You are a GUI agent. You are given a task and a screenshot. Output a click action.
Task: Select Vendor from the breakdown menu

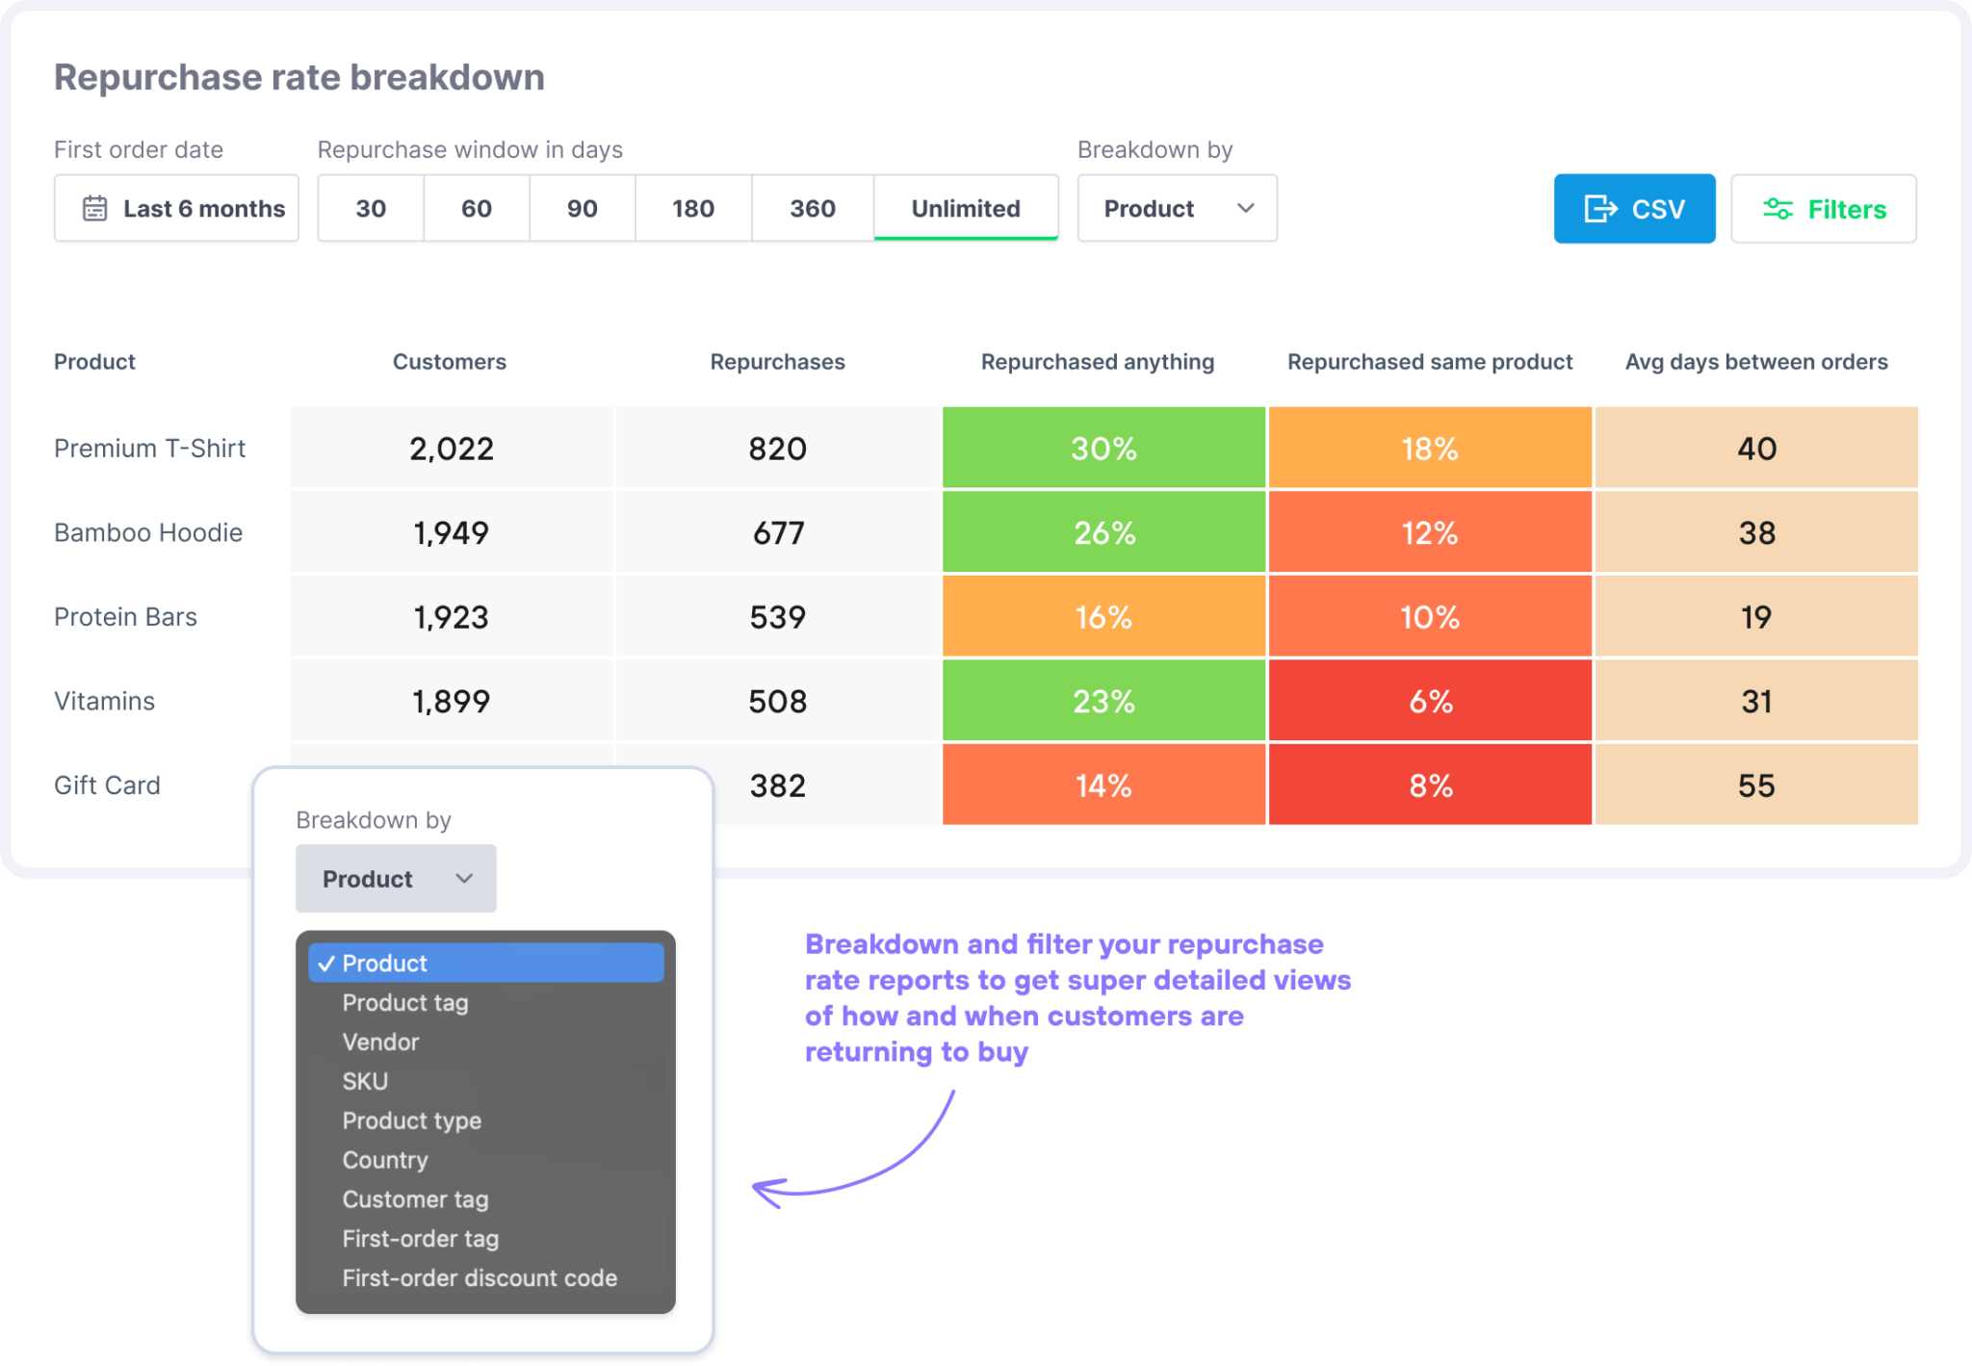380,1042
